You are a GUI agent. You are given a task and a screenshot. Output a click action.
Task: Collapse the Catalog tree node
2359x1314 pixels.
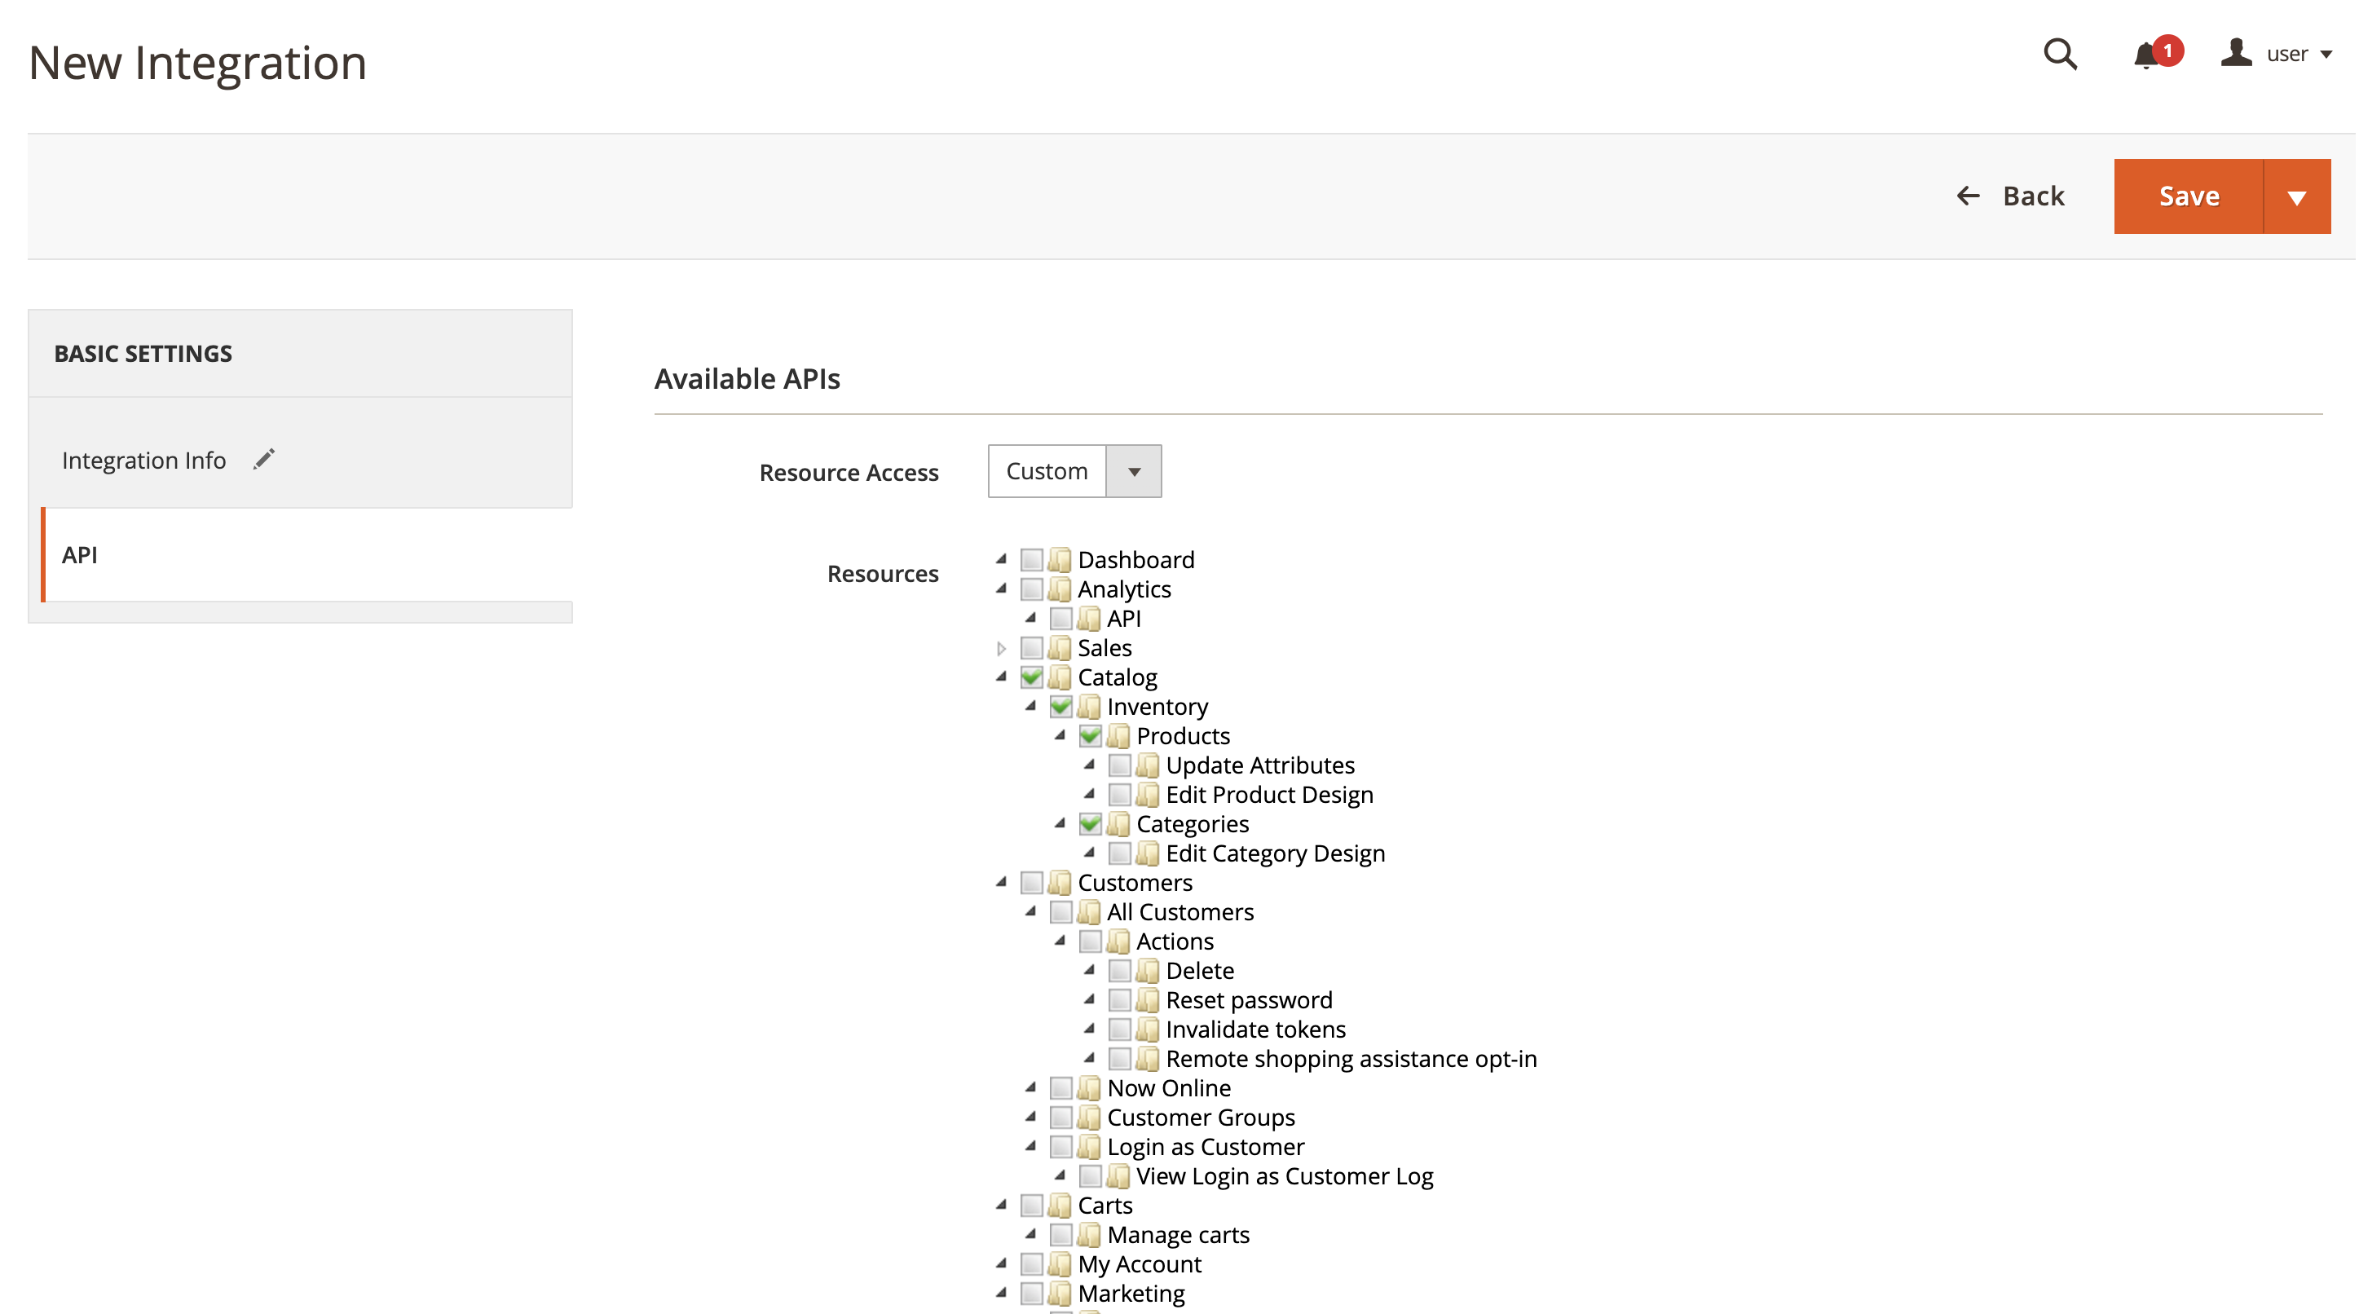[x=1001, y=677]
